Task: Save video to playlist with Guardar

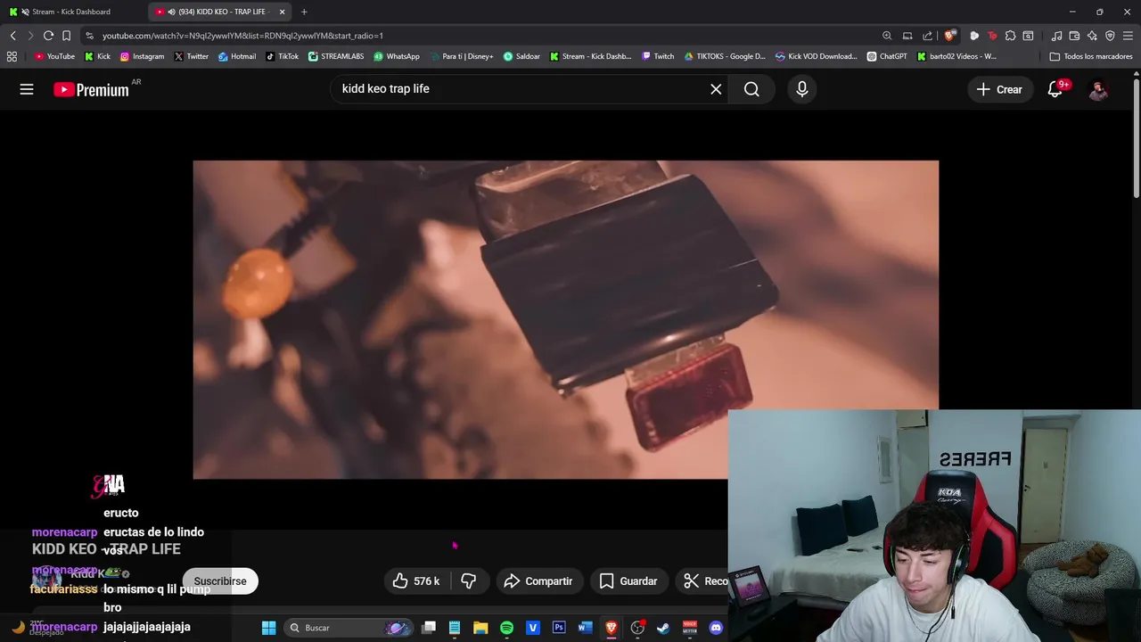Action: [x=628, y=581]
